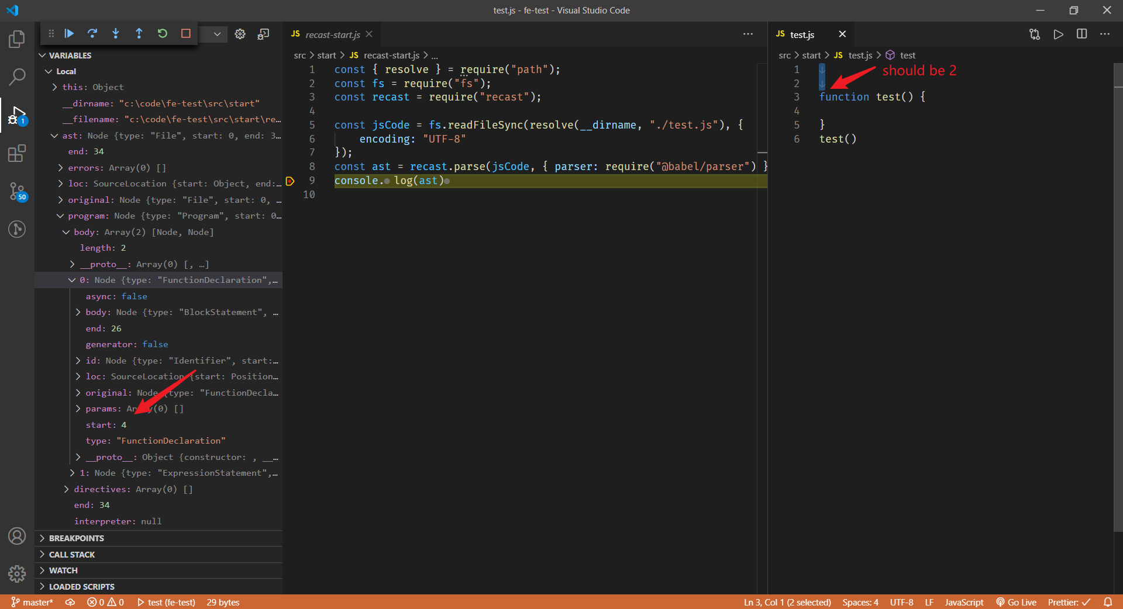The image size is (1123, 609).
Task: Synchronize changes via cloud icon
Action: (x=70, y=602)
